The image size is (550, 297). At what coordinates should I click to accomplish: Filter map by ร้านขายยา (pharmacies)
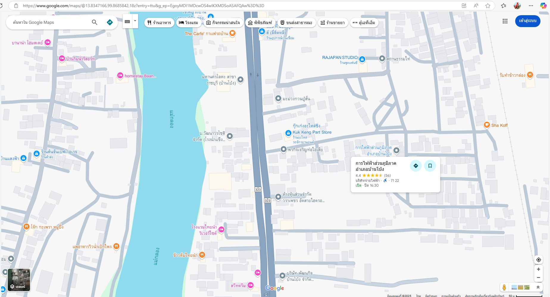point(333,23)
